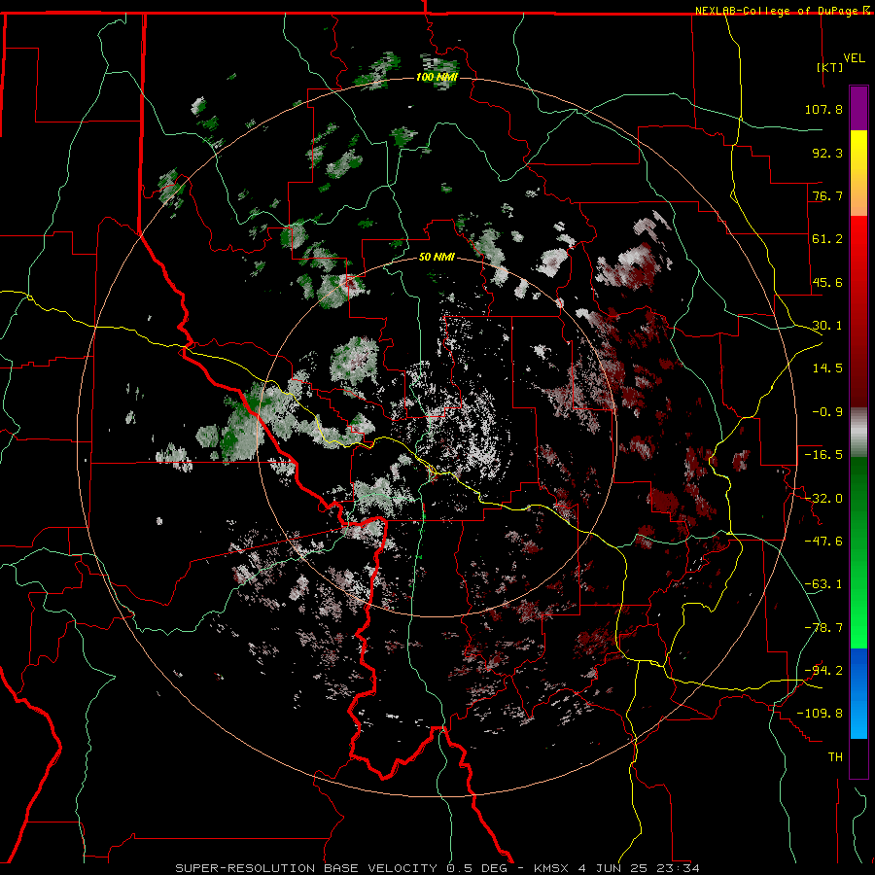Click the purple top segment of color bar
Viewport: 875px width, 875px height.
[858, 108]
